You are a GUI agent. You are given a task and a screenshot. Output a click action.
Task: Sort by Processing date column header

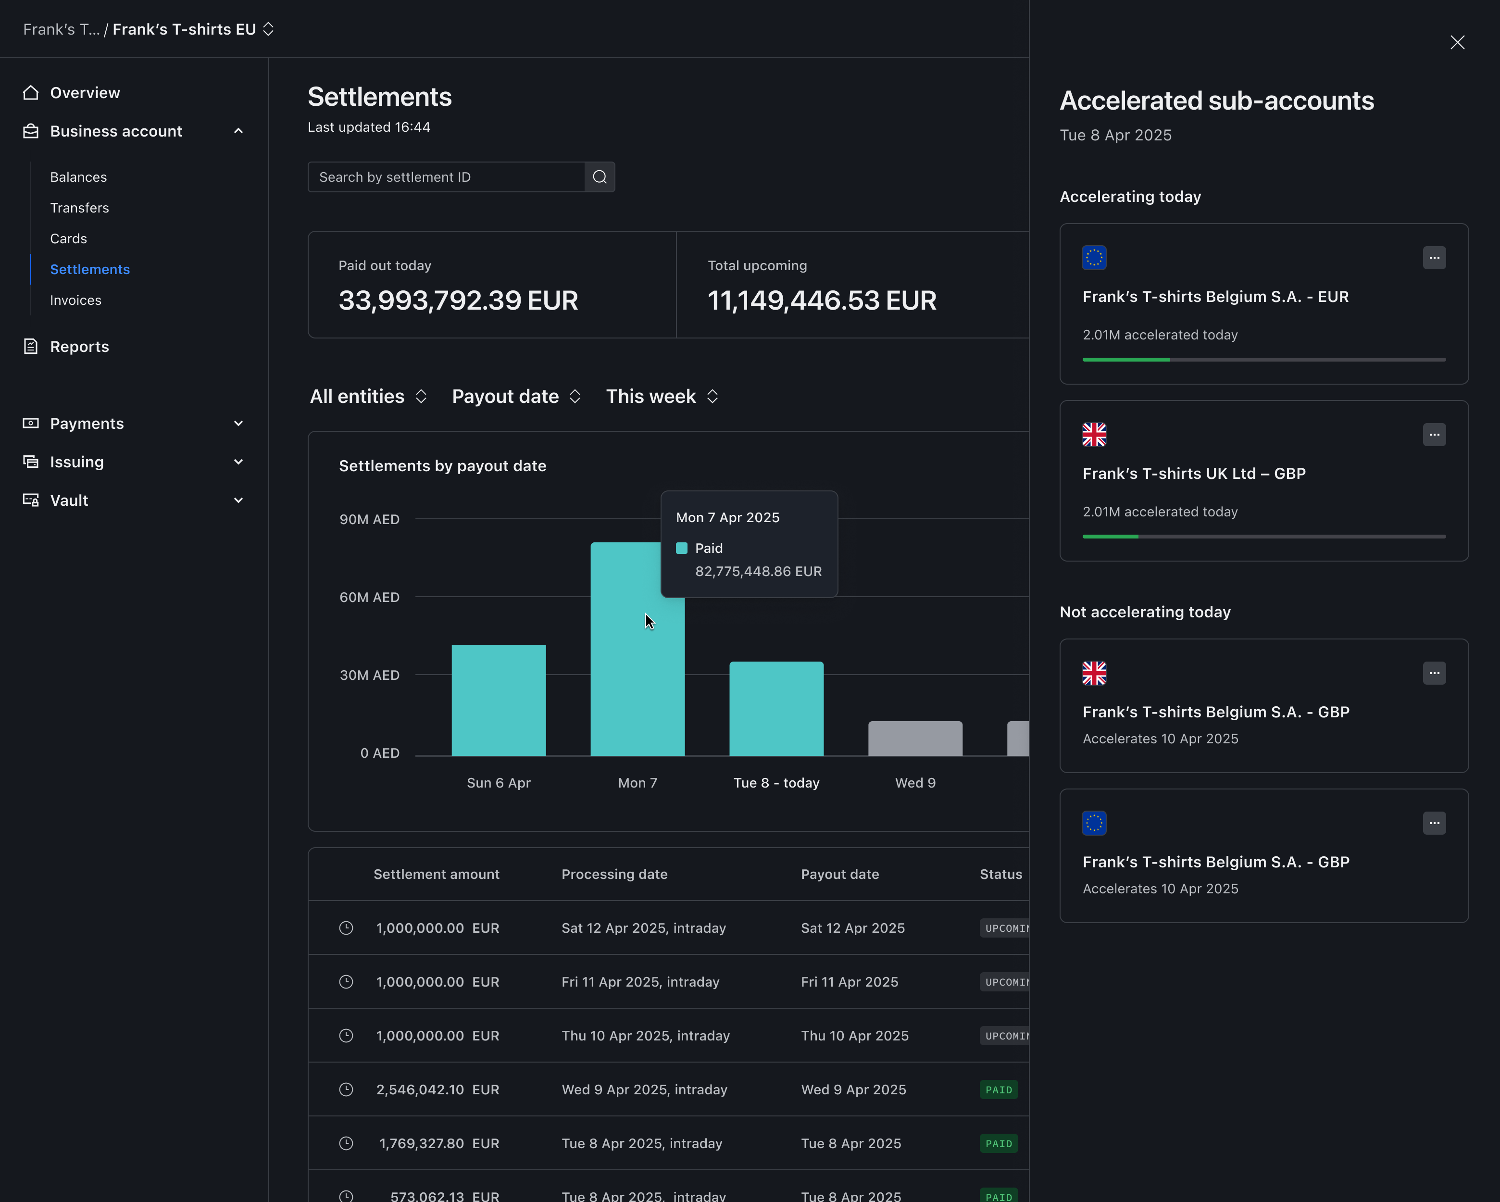614,875
